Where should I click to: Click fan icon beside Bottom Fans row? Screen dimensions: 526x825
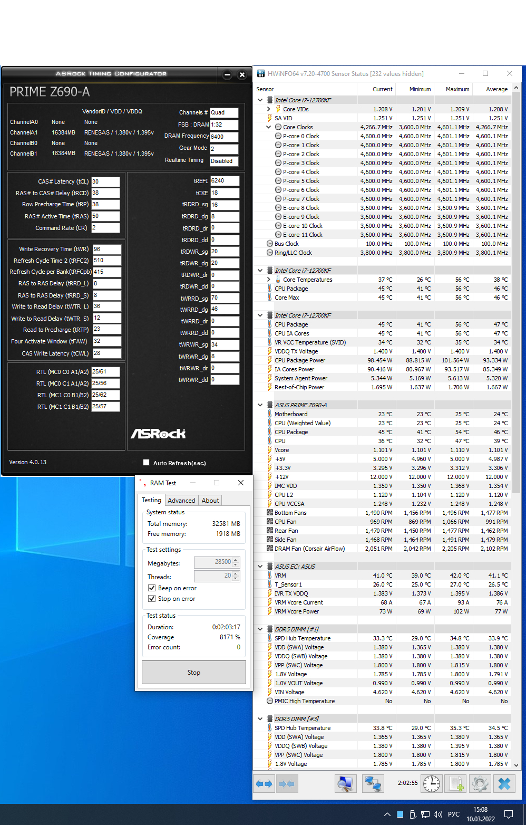coord(270,513)
